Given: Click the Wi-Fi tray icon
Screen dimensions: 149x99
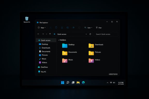Looking at the screenshot, I should (x=111, y=82).
